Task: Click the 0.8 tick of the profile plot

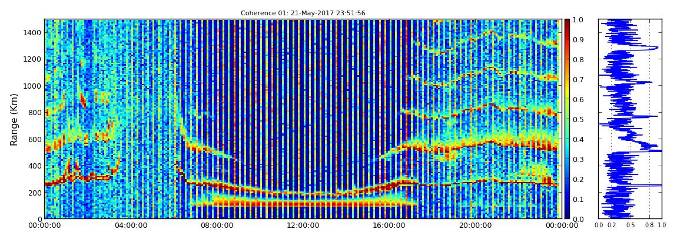Action: pyautogui.click(x=649, y=225)
